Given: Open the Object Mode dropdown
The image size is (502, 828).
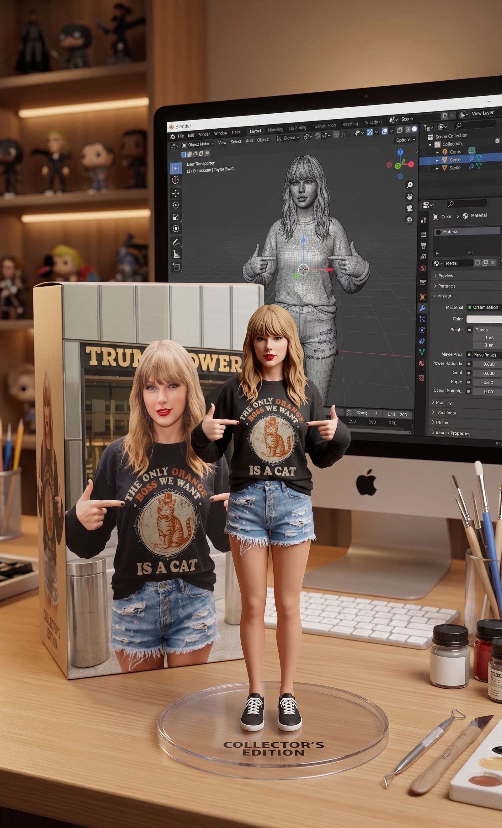Looking at the screenshot, I should coord(198,144).
